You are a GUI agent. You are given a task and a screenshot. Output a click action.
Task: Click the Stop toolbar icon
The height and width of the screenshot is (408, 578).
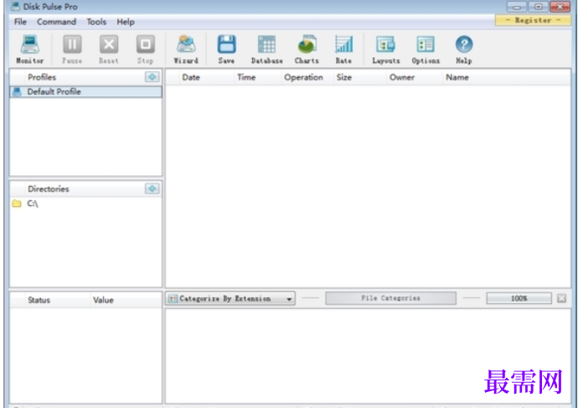145,49
